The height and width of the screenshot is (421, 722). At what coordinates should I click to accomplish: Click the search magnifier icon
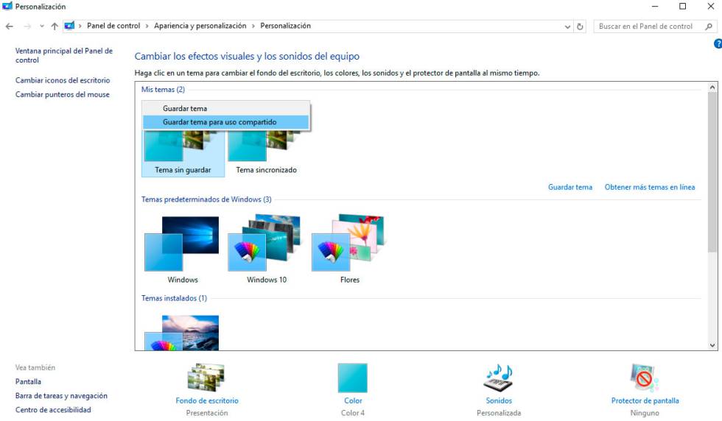pyautogui.click(x=709, y=26)
